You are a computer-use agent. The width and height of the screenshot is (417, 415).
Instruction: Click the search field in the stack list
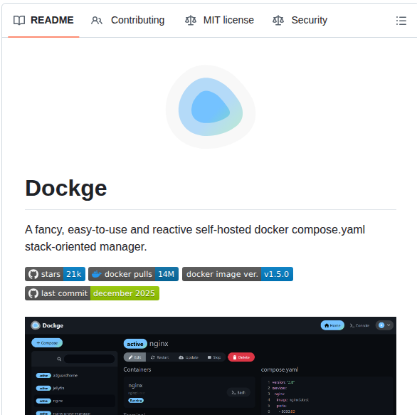tap(90, 359)
